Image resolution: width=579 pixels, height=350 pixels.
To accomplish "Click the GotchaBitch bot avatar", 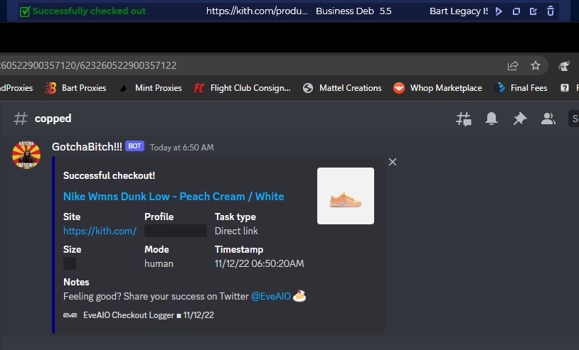I will point(26,155).
